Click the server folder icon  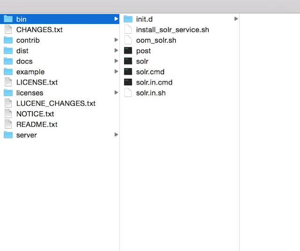coord(8,135)
